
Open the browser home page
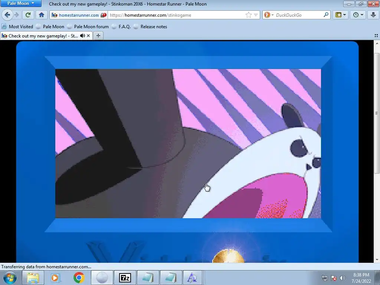click(42, 15)
